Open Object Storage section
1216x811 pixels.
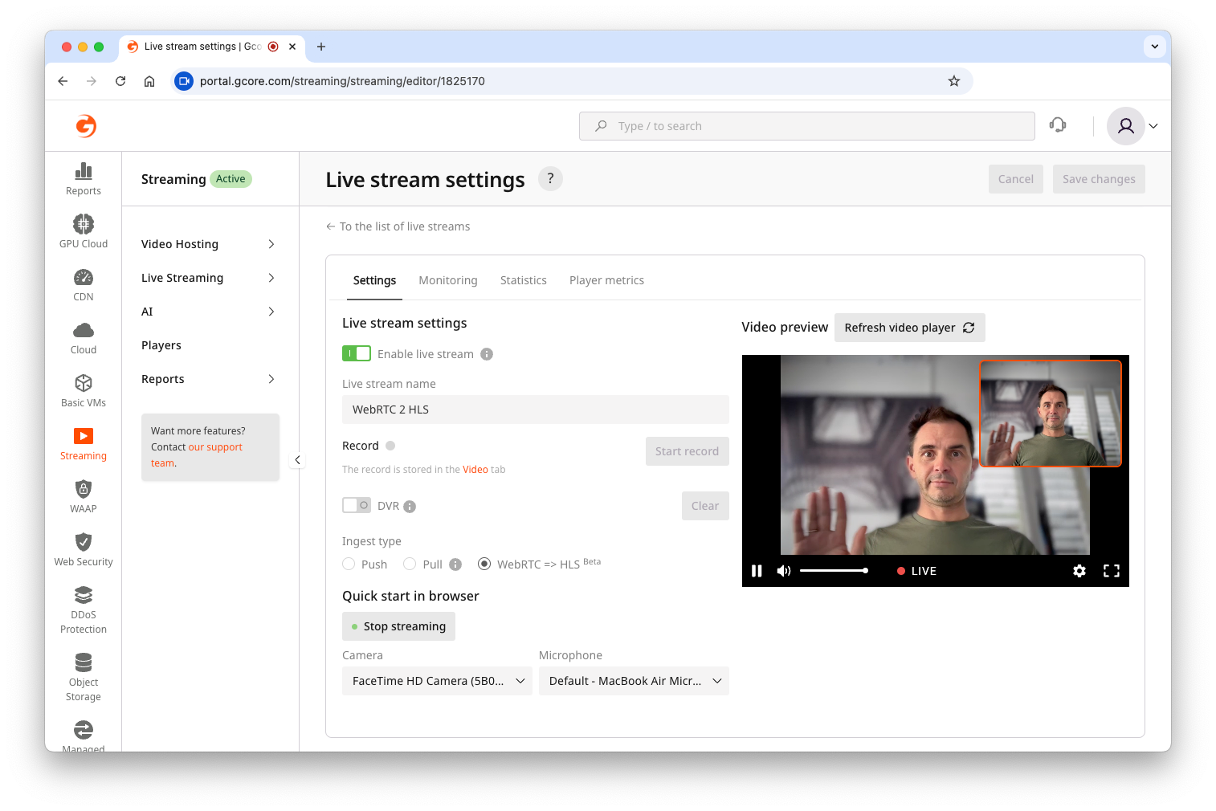pos(84,678)
